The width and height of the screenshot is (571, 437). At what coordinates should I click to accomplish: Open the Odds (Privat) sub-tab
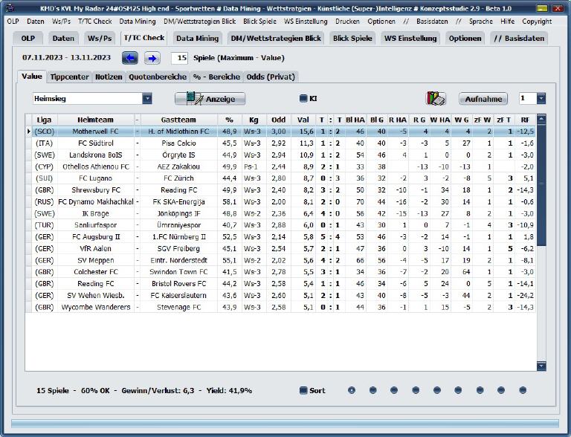pyautogui.click(x=271, y=77)
